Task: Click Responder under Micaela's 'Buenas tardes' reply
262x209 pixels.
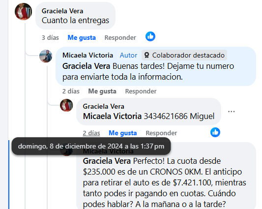Action: click(141, 91)
